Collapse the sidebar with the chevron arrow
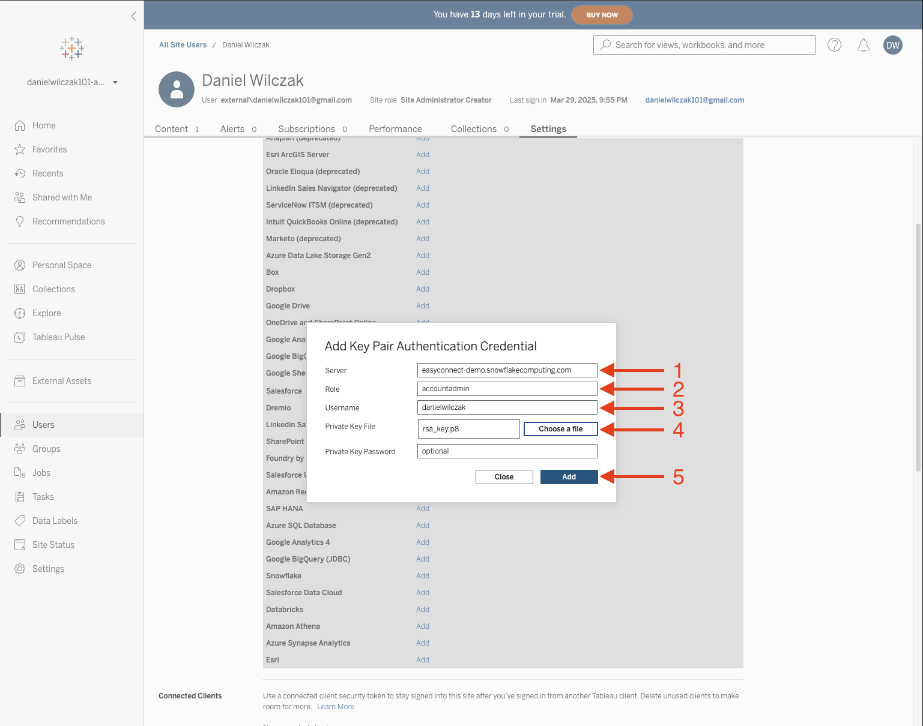The image size is (923, 726). click(x=133, y=16)
